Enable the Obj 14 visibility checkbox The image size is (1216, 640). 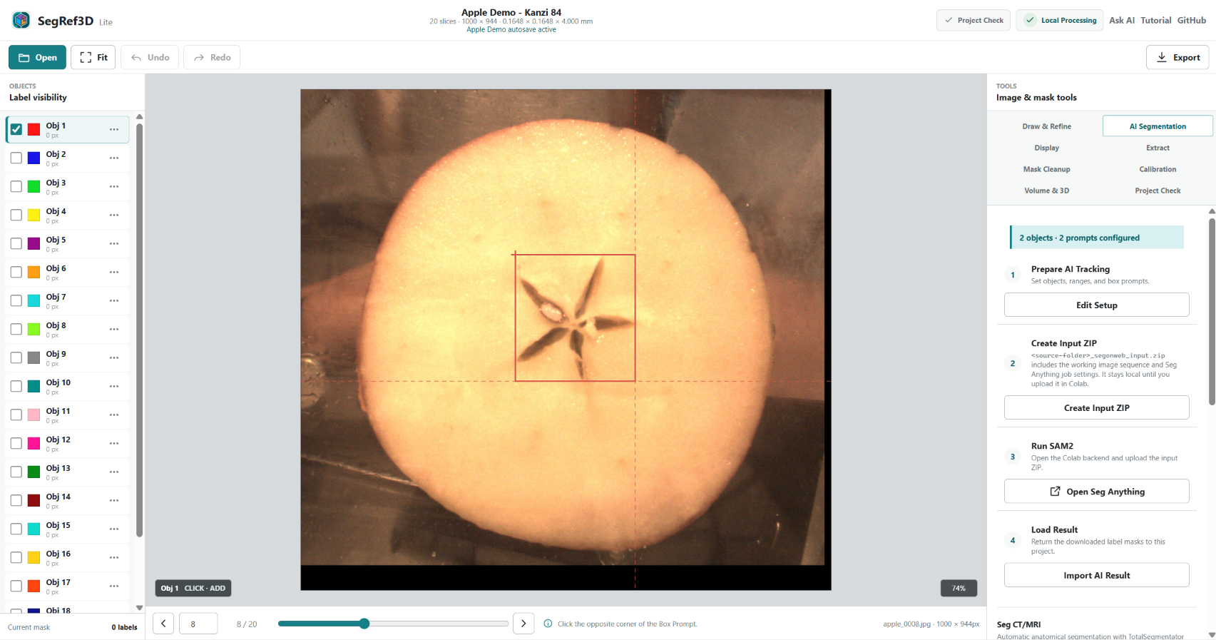point(16,500)
